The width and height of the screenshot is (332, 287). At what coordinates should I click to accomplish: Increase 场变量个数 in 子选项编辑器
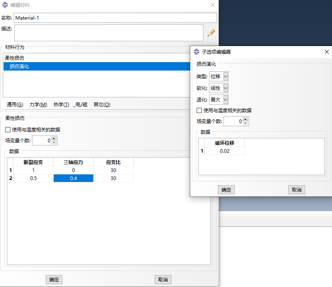[x=245, y=119]
